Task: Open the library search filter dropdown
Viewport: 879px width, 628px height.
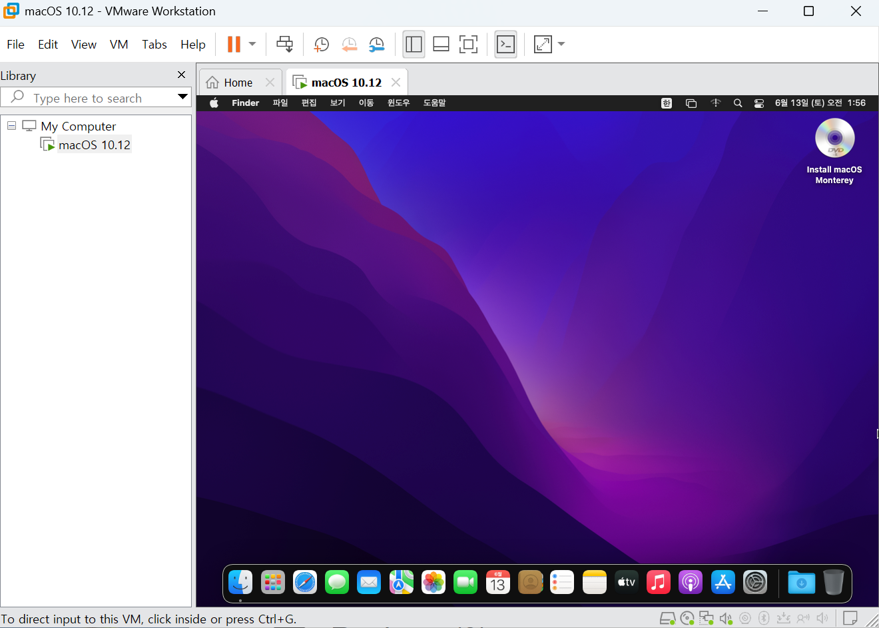Action: point(182,97)
